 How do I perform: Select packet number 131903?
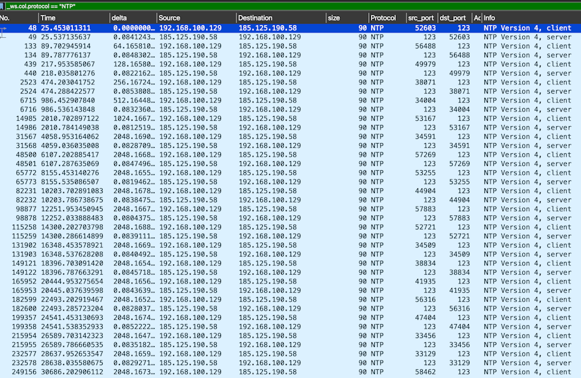[290, 254]
